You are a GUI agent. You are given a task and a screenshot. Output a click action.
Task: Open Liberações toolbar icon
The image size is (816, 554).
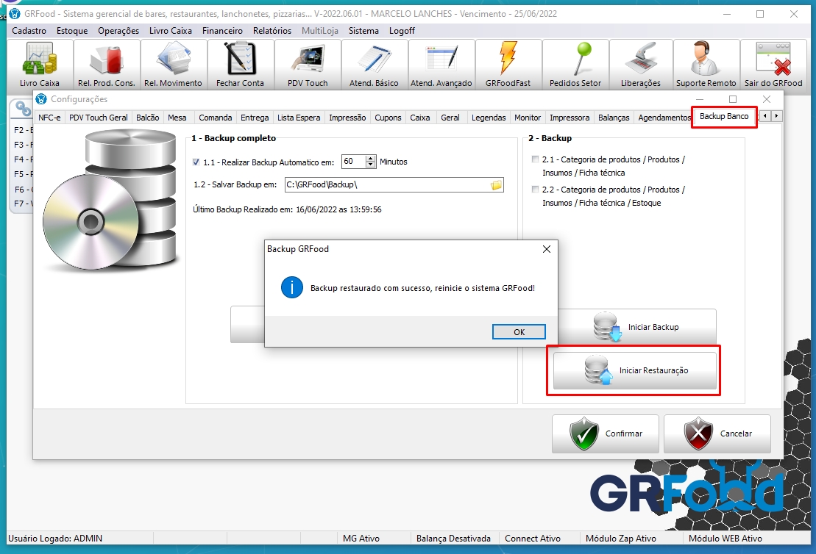[641, 65]
